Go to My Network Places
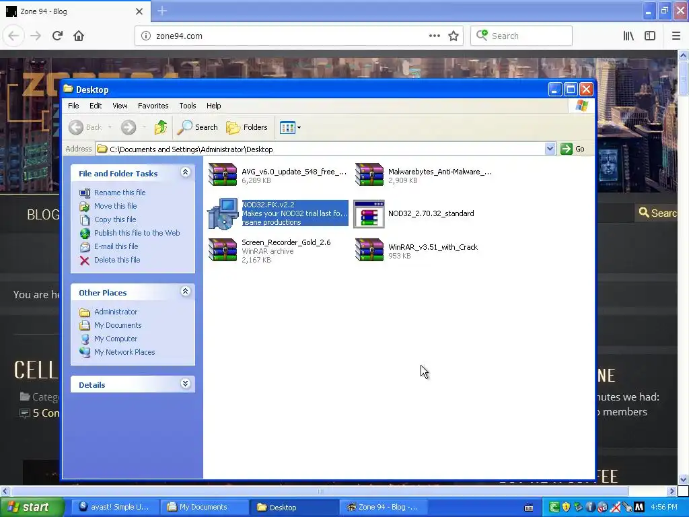689x517 pixels. [x=124, y=352]
